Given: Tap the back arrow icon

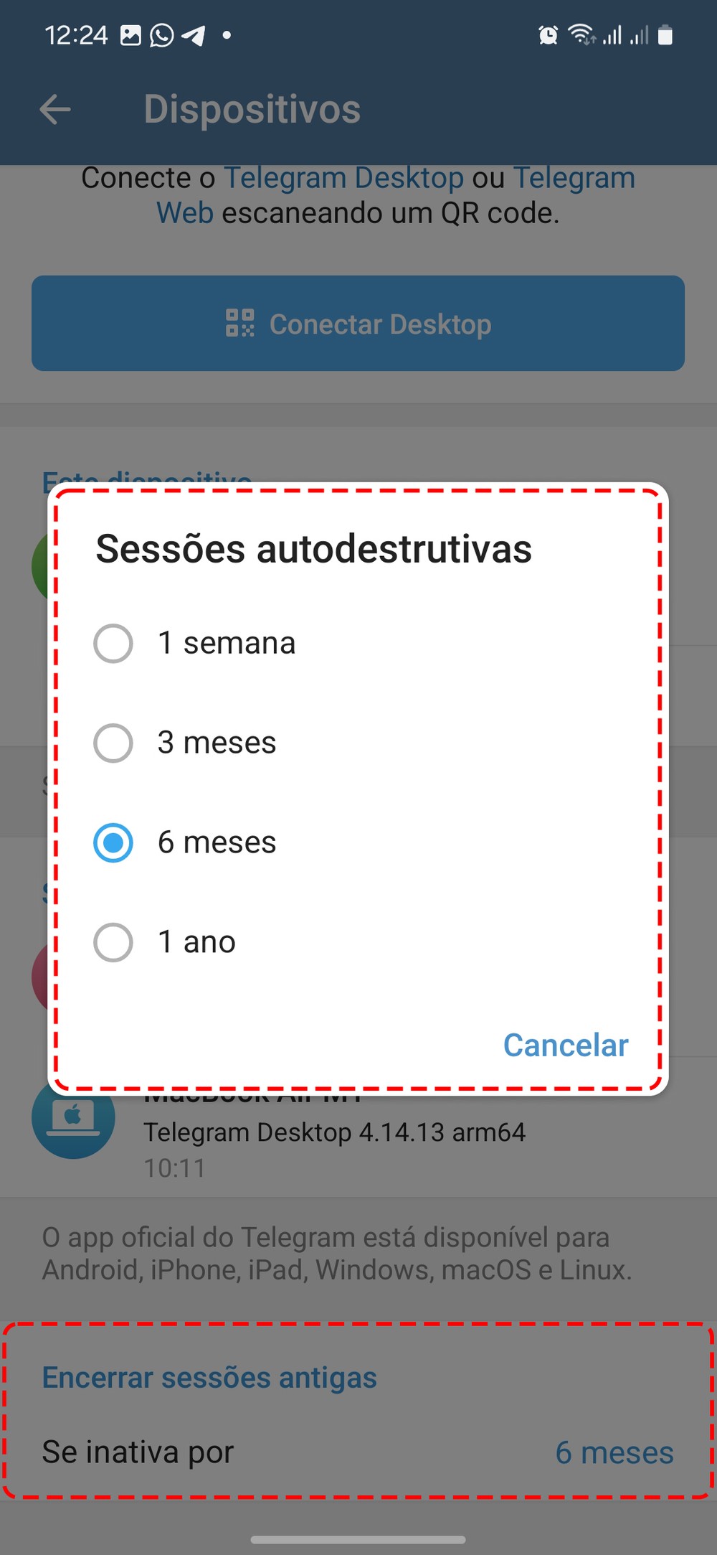Looking at the screenshot, I should 54,110.
